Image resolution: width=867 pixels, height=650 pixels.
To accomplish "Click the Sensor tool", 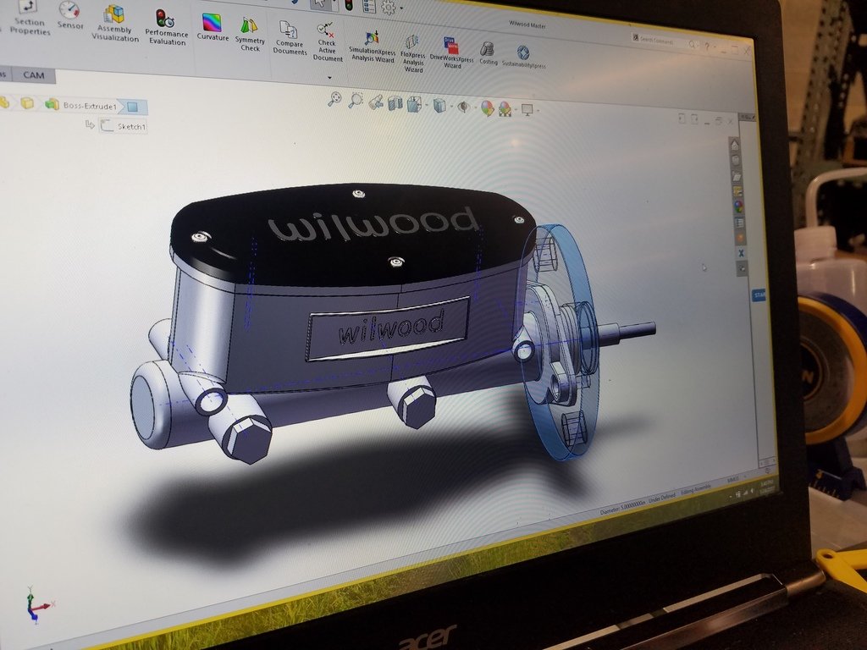I will [70, 16].
